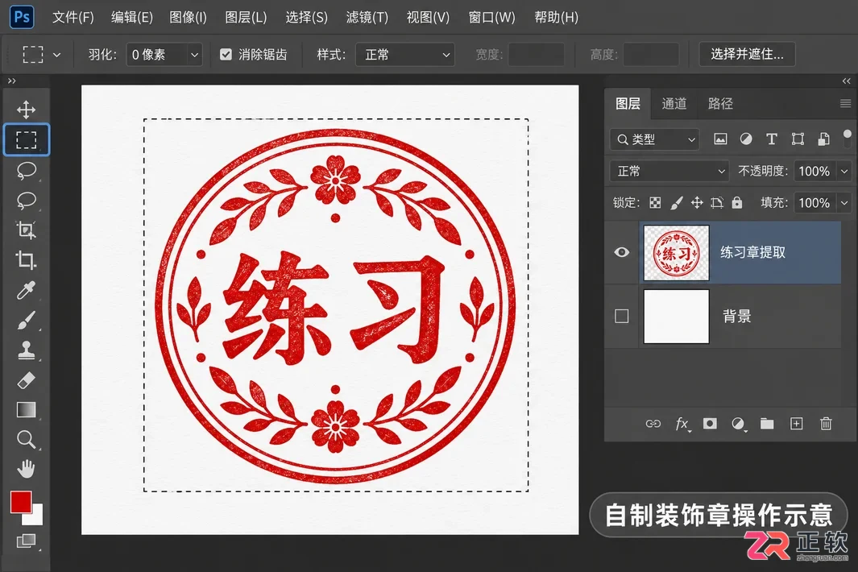Filter layers by adjustment layer type
This screenshot has height=572, width=858.
pos(746,139)
